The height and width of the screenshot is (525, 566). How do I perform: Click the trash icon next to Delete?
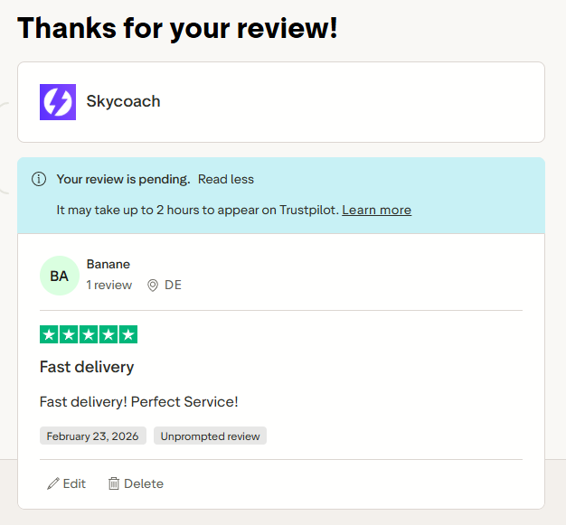pos(114,483)
